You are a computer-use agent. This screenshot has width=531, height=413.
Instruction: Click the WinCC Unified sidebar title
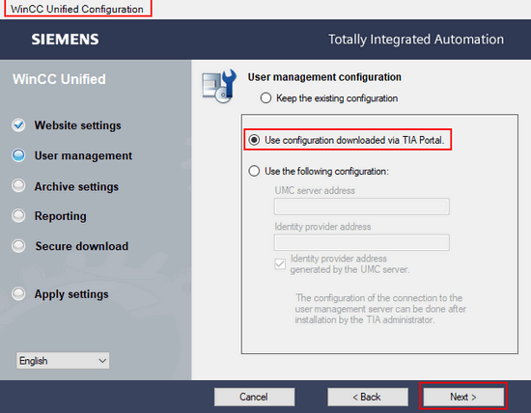coord(59,79)
